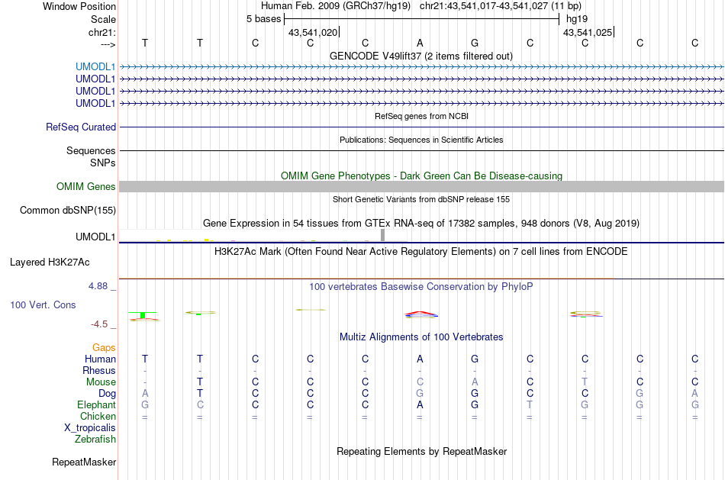Click the 100 Vert. Cons label
The width and height of the screenshot is (725, 480).
tap(43, 304)
